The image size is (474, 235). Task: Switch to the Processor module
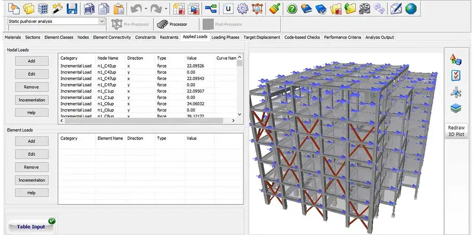(x=172, y=24)
